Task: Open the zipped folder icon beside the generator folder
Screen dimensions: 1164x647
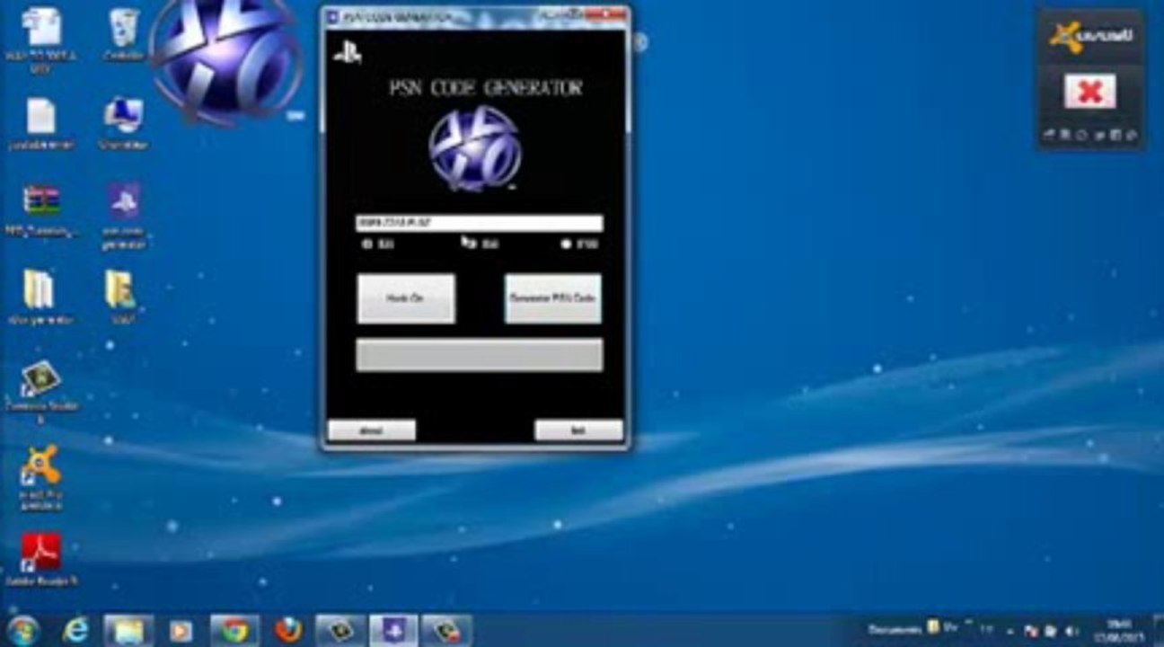Action: point(120,297)
